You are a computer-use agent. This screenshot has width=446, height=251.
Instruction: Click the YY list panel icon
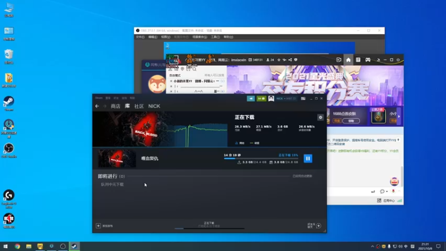click(358, 60)
